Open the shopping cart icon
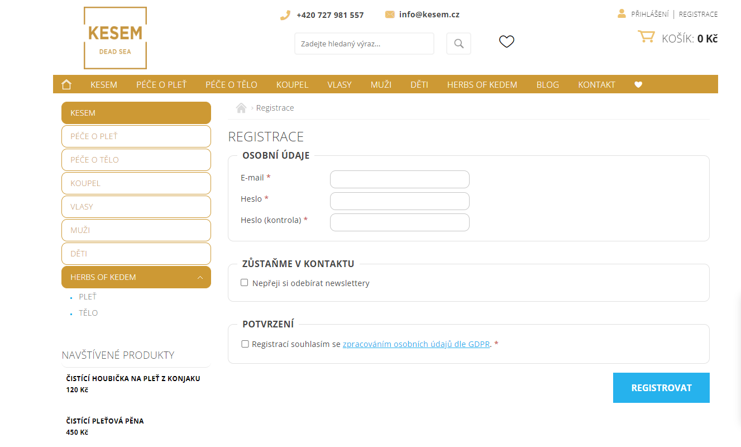The width and height of the screenshot is (741, 447). point(646,37)
